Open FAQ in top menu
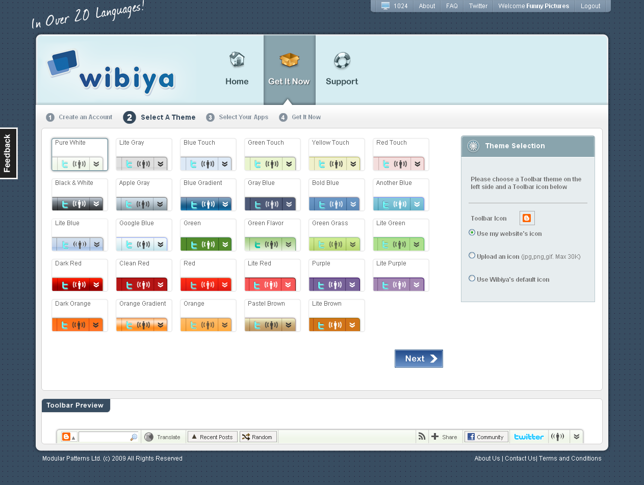 point(452,6)
